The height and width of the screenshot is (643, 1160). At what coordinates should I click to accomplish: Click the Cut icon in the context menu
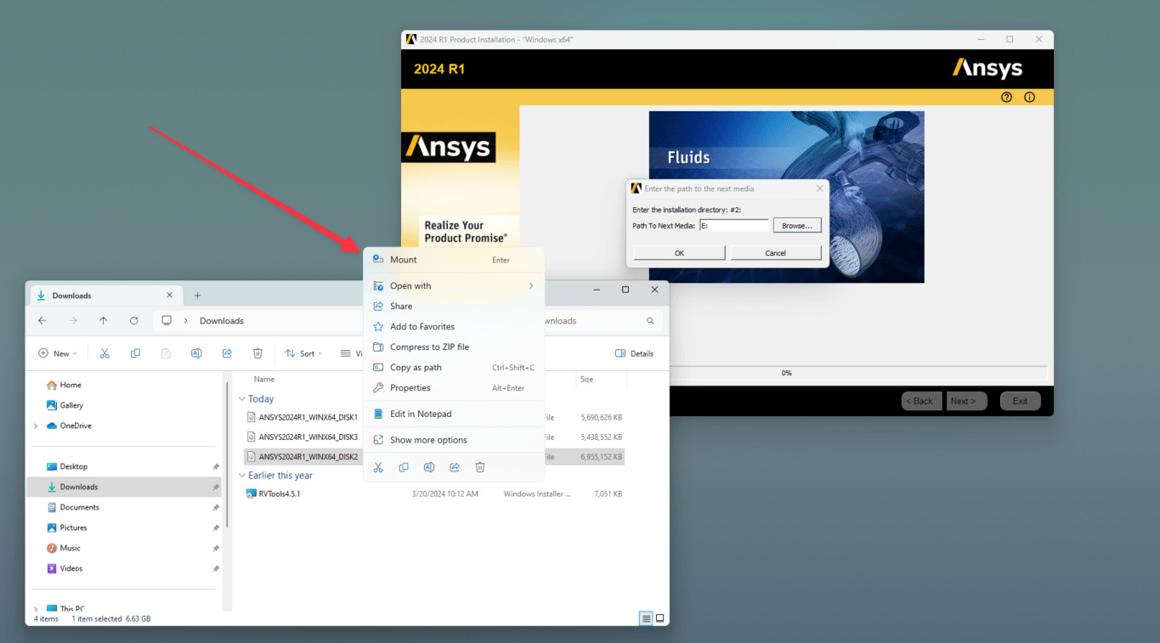pyautogui.click(x=378, y=467)
